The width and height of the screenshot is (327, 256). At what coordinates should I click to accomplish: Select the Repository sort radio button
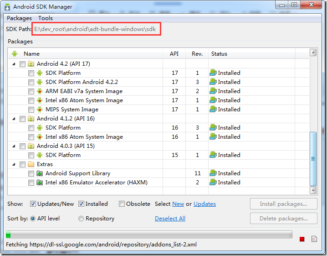tap(81, 219)
